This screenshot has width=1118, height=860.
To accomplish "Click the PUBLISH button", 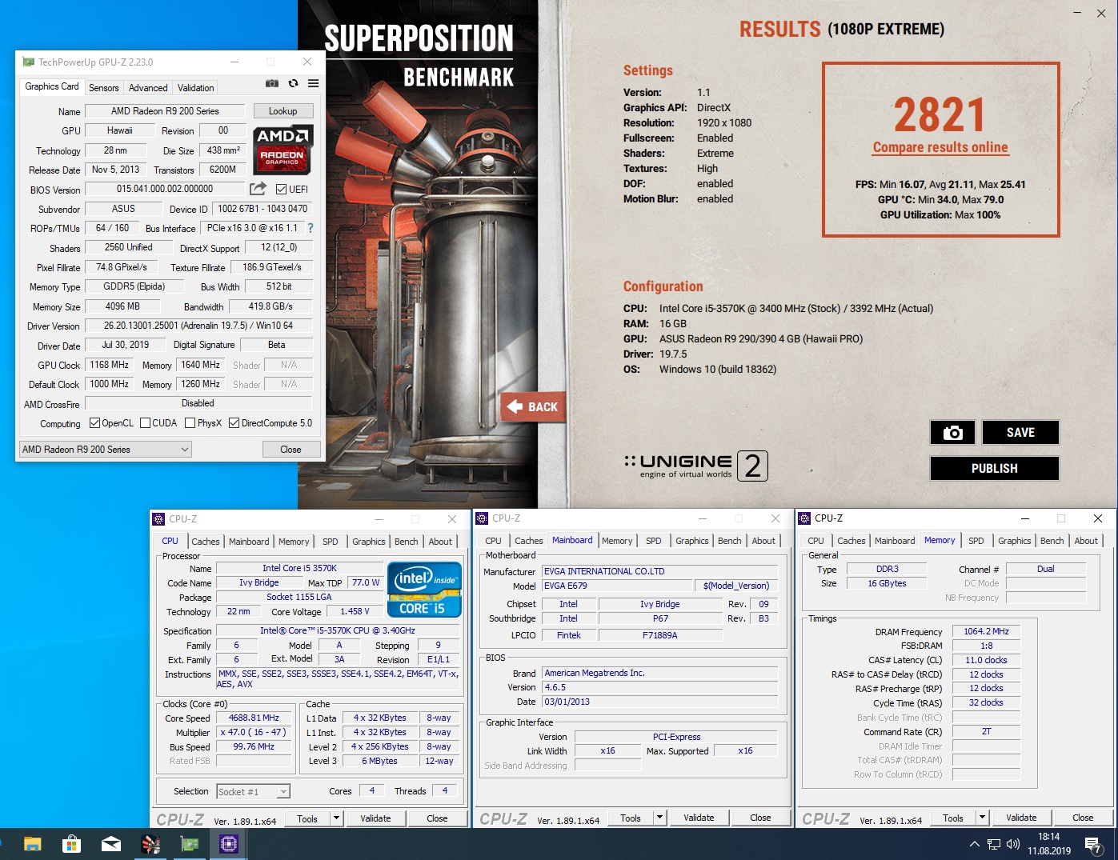I will point(994,468).
